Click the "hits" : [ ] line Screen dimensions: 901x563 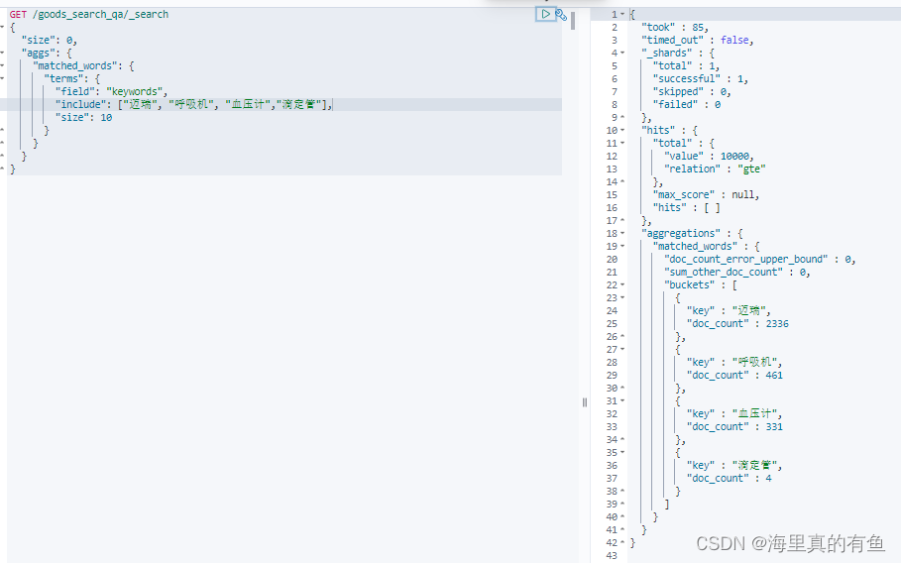click(x=687, y=208)
